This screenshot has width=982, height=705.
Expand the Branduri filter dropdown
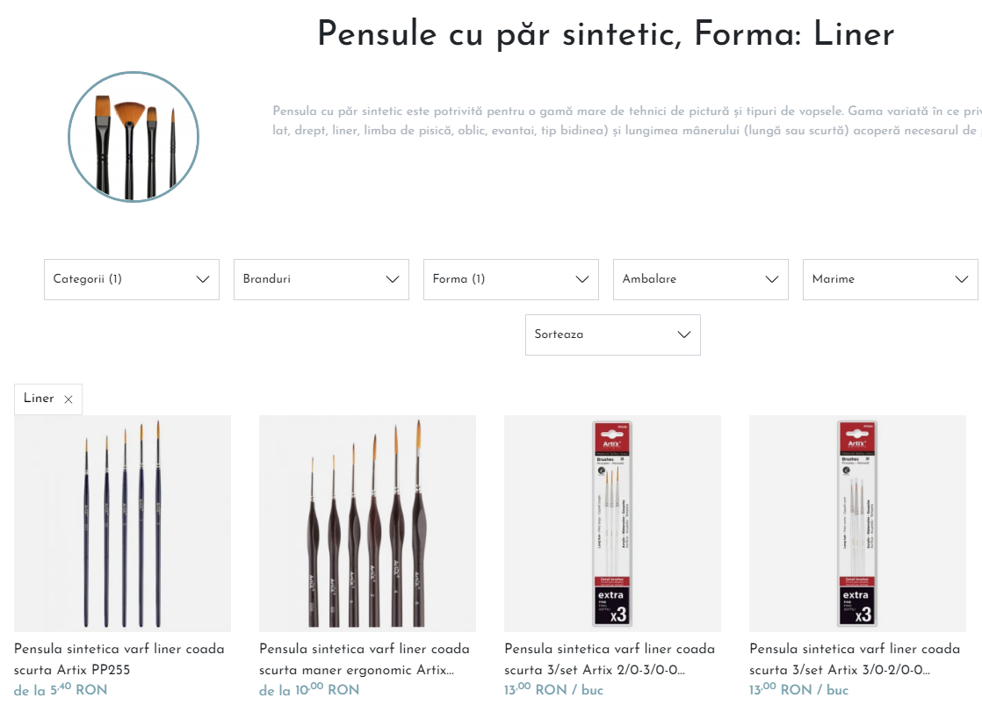click(x=321, y=279)
